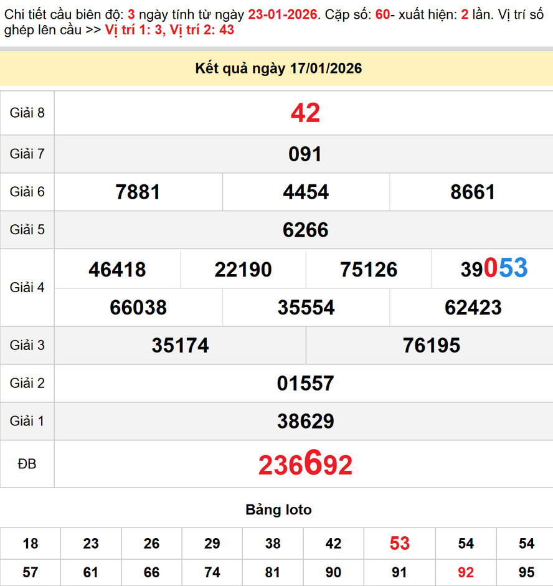This screenshot has width=553, height=586.
Task: Click the Kết quả ngày 17/01/2026 header
Action: 278,69
